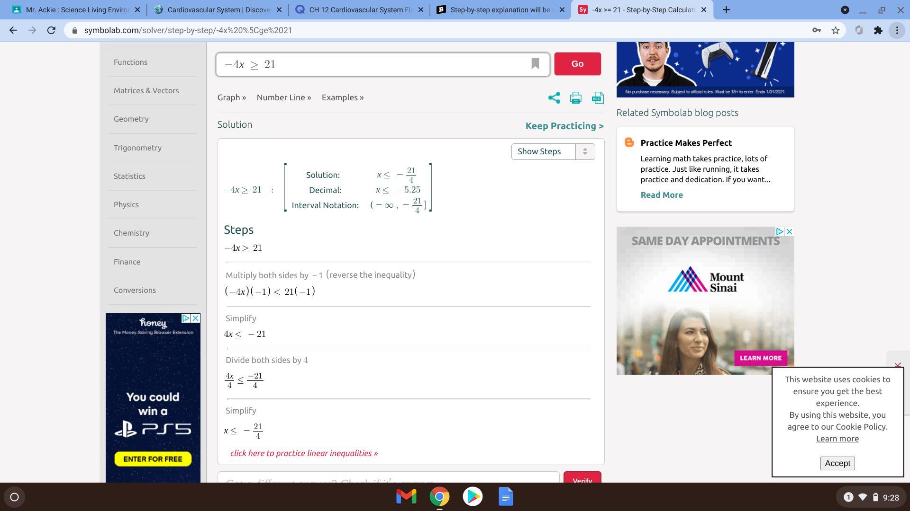The height and width of the screenshot is (511, 910).
Task: Open the Show Steps dropdown
Action: click(x=553, y=151)
